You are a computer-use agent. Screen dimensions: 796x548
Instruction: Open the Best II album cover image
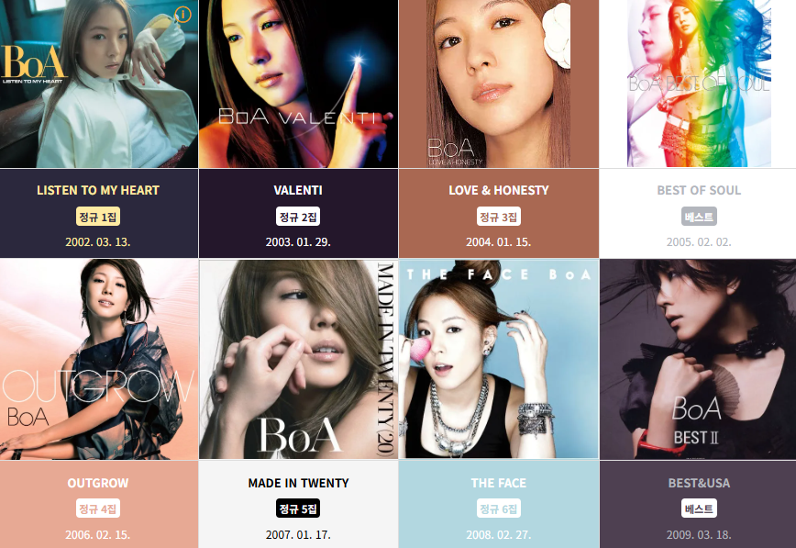click(698, 360)
